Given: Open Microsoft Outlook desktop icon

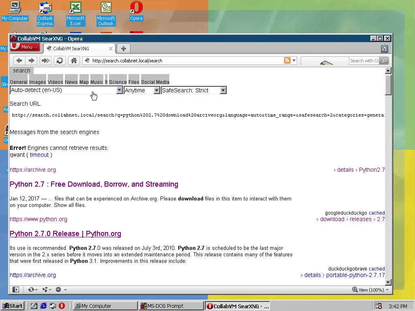Looking at the screenshot, I should [x=106, y=14].
